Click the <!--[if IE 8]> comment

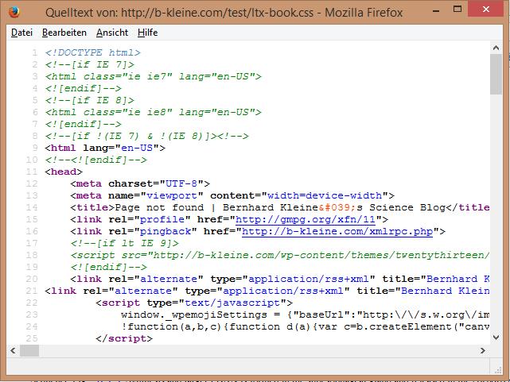click(x=90, y=100)
